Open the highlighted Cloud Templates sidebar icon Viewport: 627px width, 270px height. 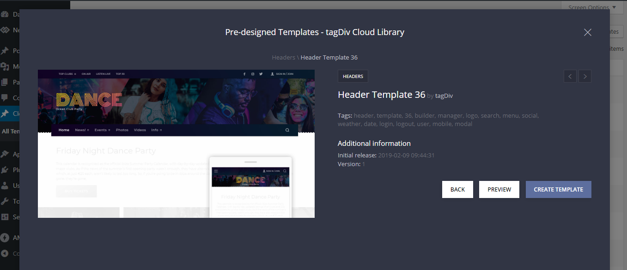pyautogui.click(x=5, y=114)
